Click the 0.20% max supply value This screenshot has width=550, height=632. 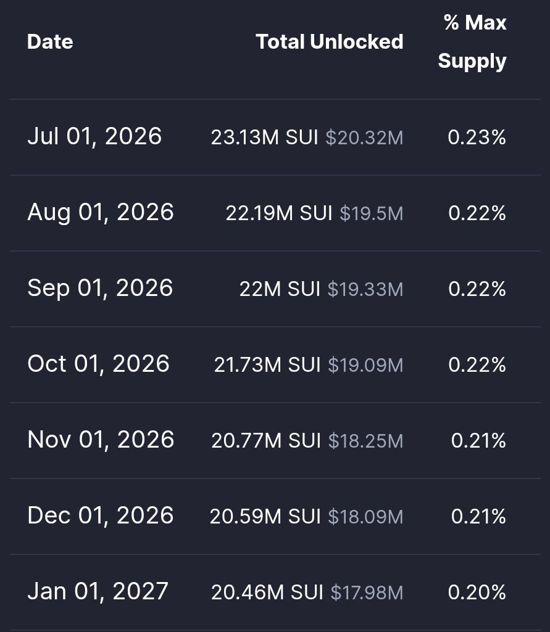click(477, 593)
